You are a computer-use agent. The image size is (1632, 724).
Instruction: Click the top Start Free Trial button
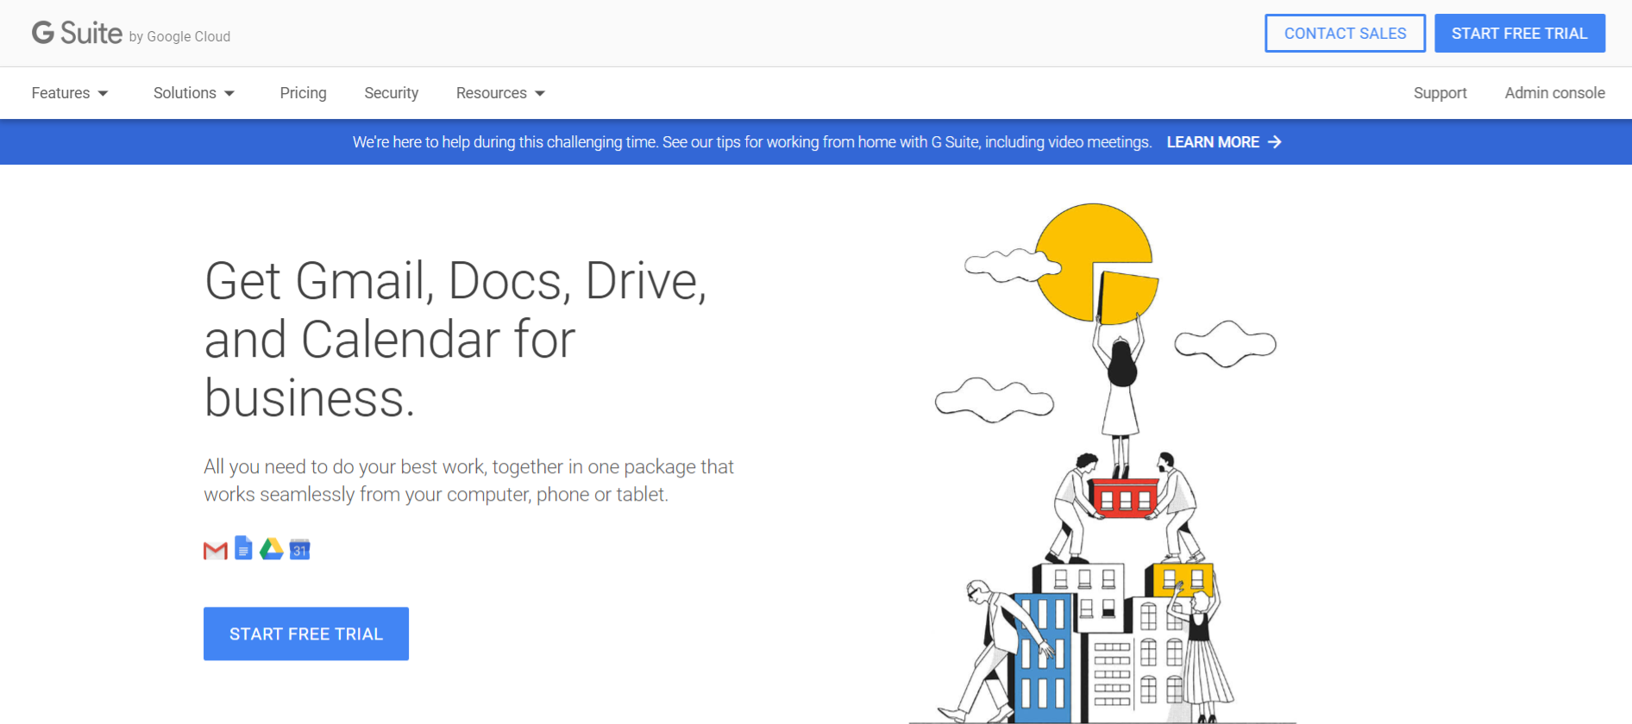(x=1520, y=34)
